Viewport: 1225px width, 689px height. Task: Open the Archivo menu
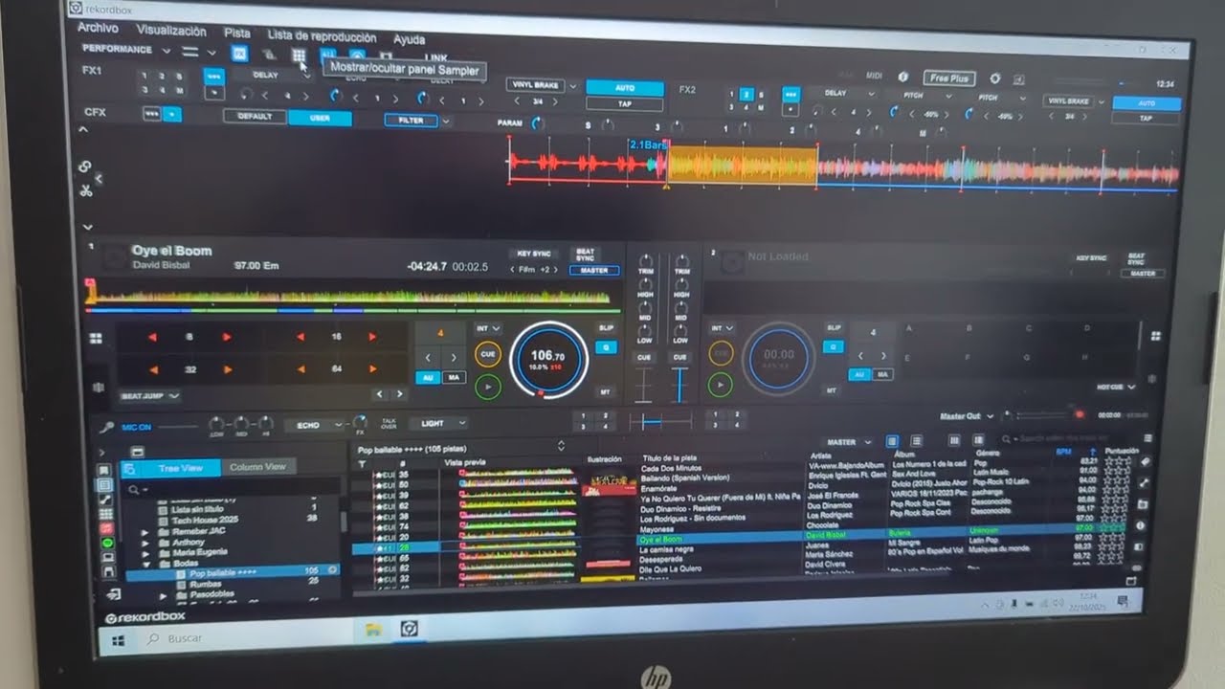[x=98, y=29]
